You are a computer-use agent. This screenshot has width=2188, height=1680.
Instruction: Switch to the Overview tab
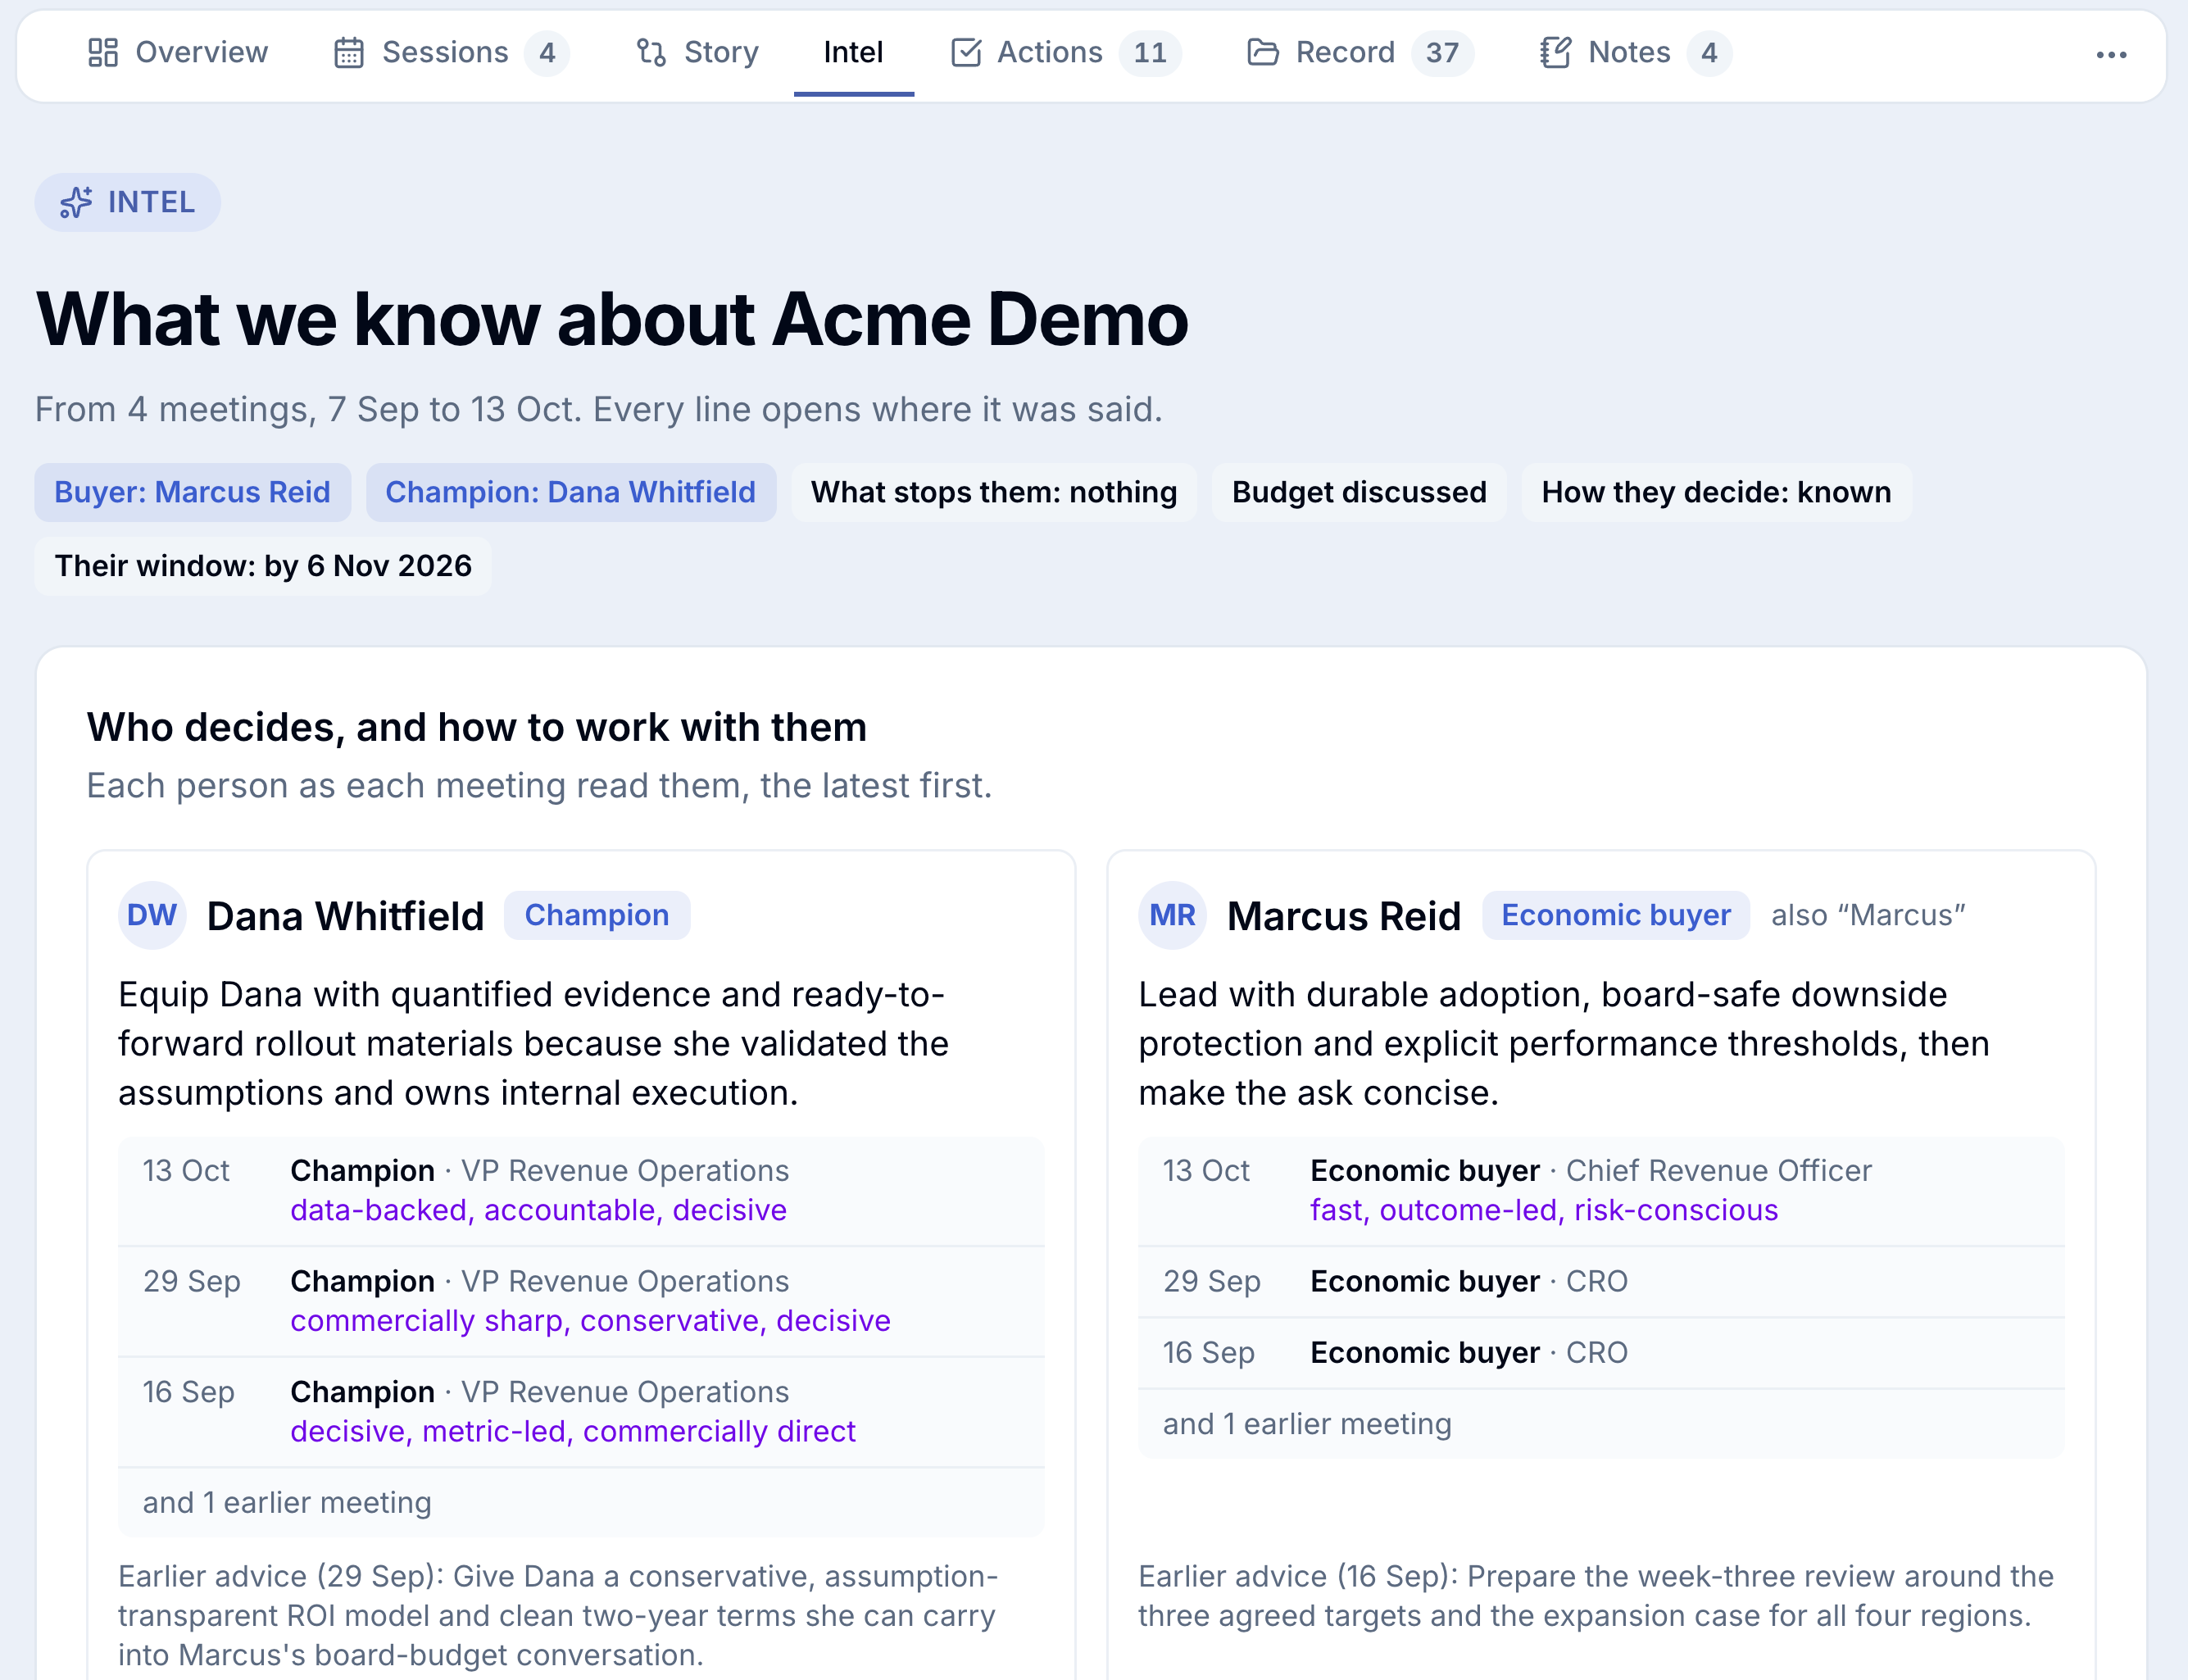pos(178,52)
